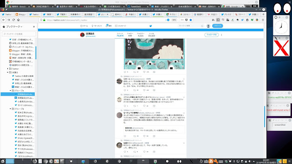Click the blue Twitter extension icon in toolbar

click(x=242, y=20)
